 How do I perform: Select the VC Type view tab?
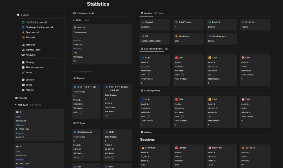[79, 123]
